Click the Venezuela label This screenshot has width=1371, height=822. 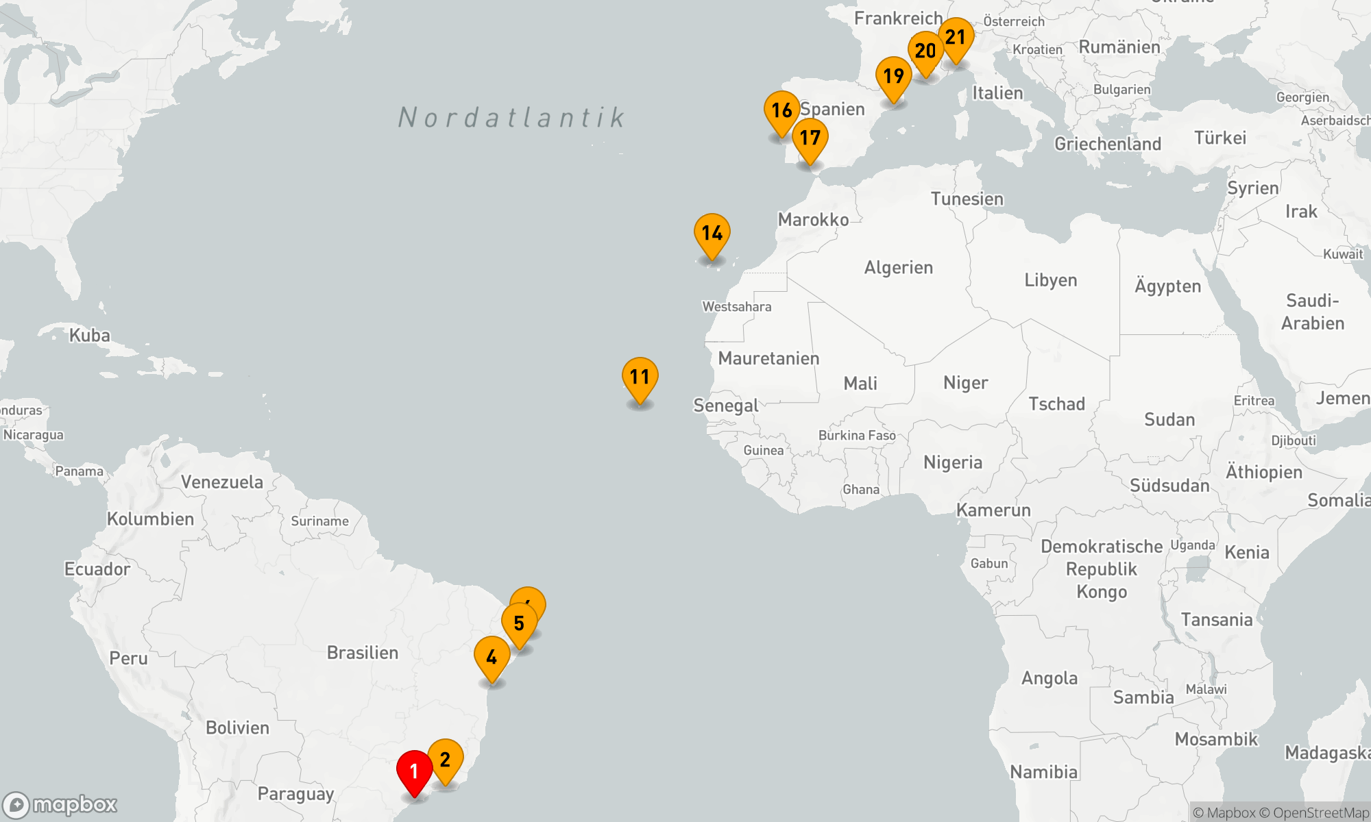point(222,482)
